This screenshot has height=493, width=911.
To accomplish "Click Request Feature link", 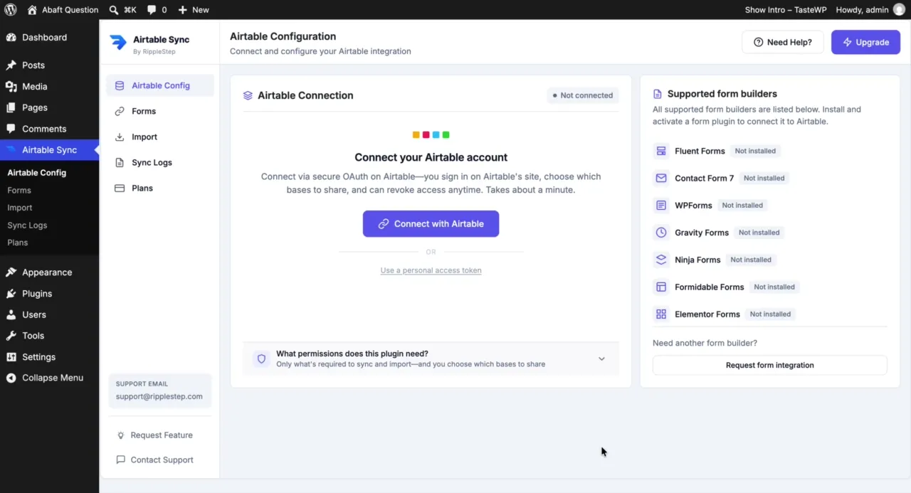I will 162,435.
